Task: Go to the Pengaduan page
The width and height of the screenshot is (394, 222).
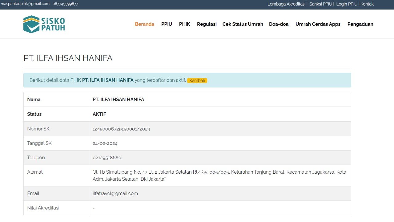Action: (x=360, y=24)
